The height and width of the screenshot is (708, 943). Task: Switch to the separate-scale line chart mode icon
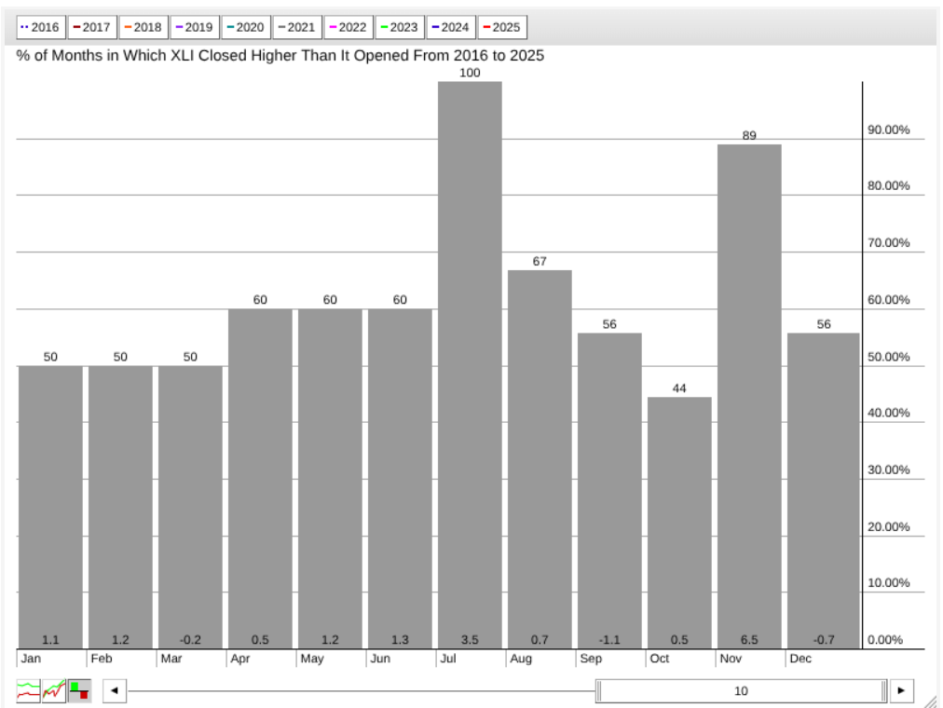28,690
